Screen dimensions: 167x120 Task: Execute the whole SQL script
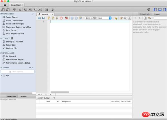(49, 18)
